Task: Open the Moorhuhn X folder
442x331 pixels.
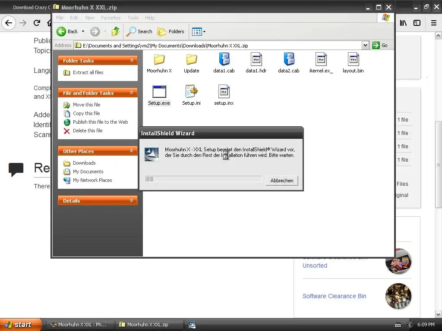Action: pyautogui.click(x=159, y=64)
